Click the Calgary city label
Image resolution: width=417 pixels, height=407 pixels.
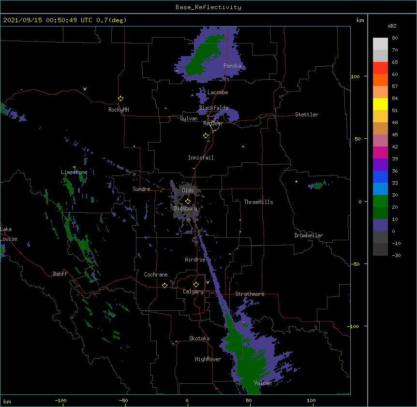[193, 291]
